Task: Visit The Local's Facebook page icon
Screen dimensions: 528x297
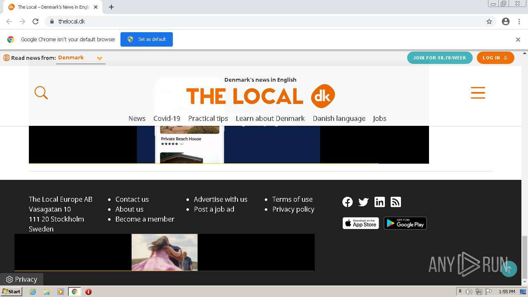Action: click(347, 202)
